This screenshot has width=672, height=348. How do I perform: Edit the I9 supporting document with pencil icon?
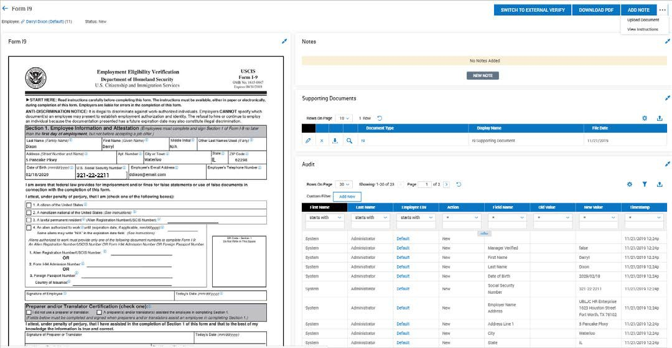pos(308,141)
